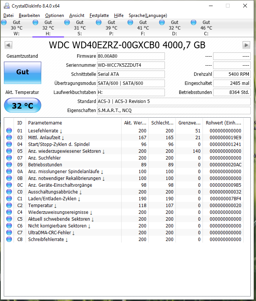Switch to the D: drive status icon

pos(162,23)
